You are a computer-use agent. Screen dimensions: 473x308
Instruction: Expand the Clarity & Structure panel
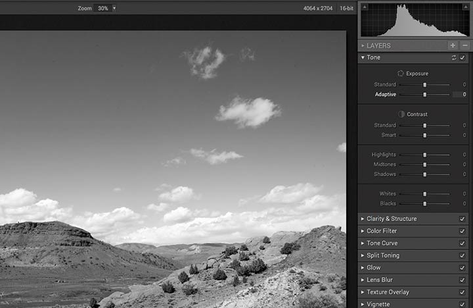click(363, 218)
